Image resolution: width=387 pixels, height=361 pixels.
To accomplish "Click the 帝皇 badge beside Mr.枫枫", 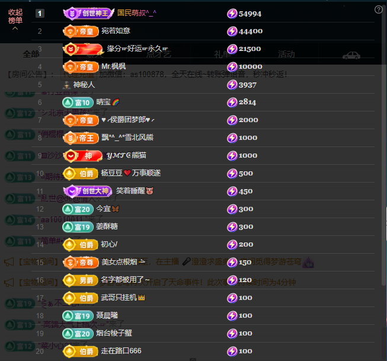I will [x=81, y=66].
